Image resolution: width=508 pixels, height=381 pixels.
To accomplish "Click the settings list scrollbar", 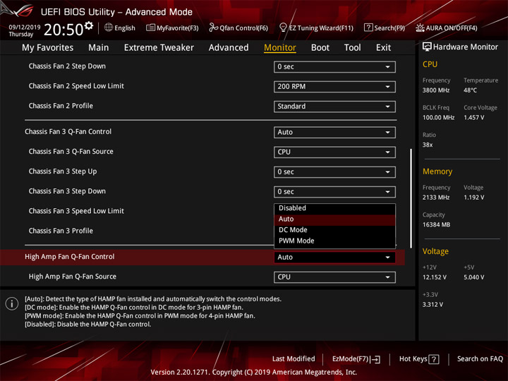I will tap(411, 198).
